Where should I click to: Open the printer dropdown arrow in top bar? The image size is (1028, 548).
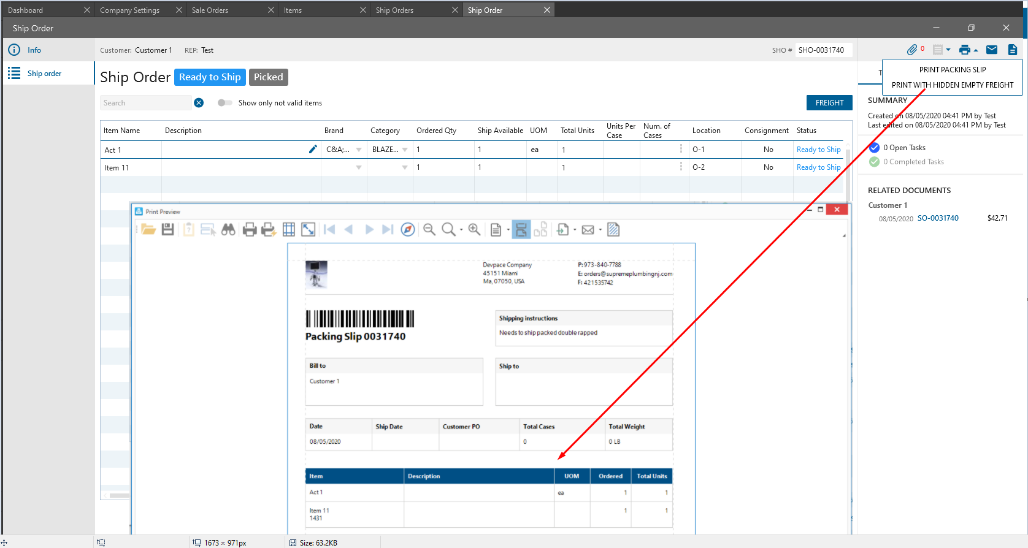[976, 50]
